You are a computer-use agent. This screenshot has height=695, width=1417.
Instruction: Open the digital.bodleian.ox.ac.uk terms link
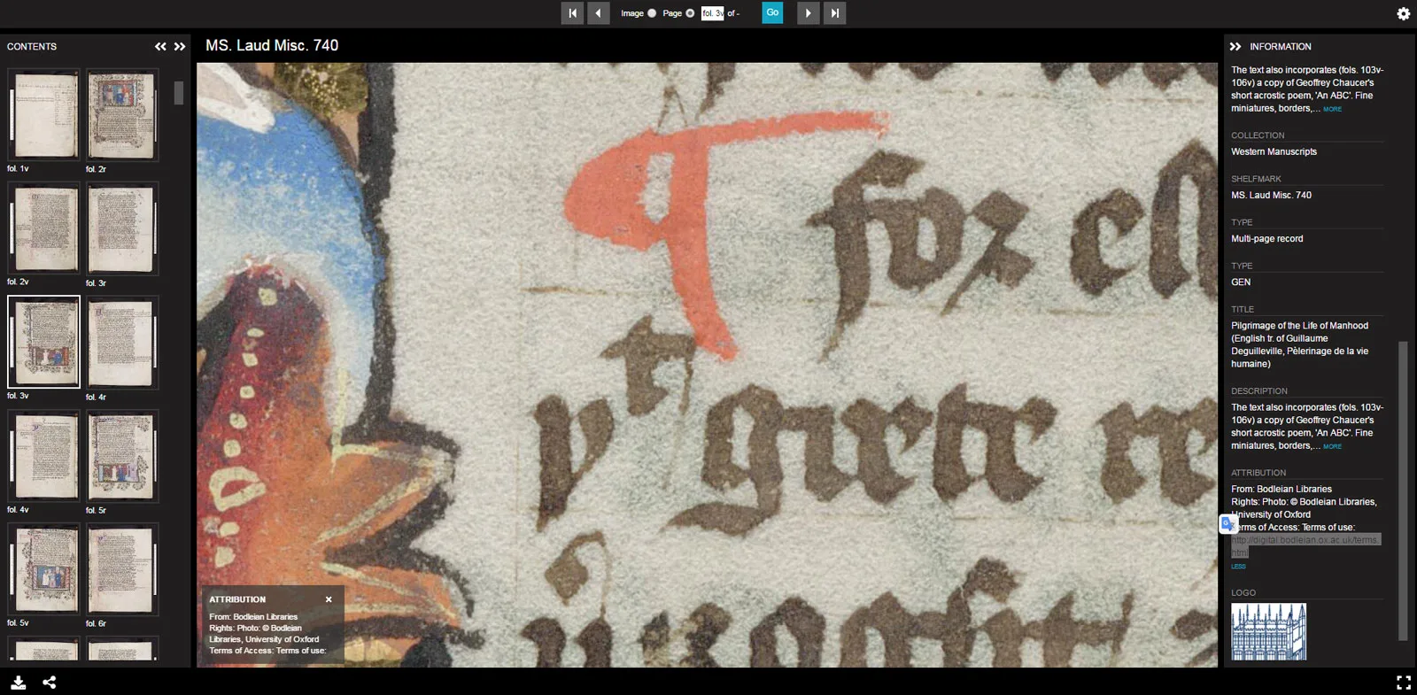1305,546
